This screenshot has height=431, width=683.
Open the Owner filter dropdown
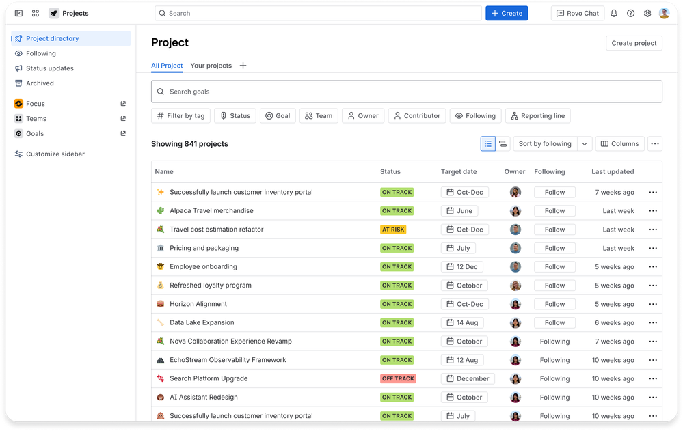tap(363, 116)
